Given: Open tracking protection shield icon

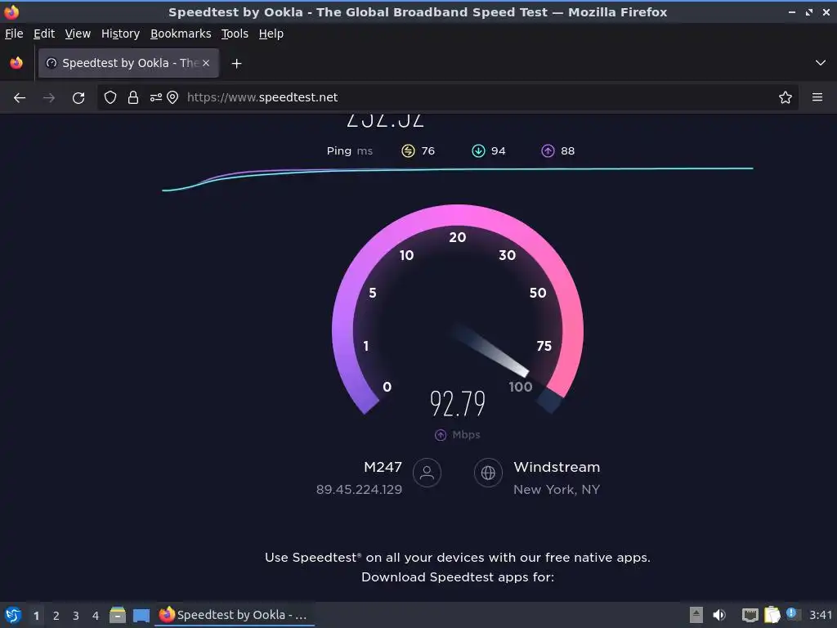Looking at the screenshot, I should coord(110,97).
